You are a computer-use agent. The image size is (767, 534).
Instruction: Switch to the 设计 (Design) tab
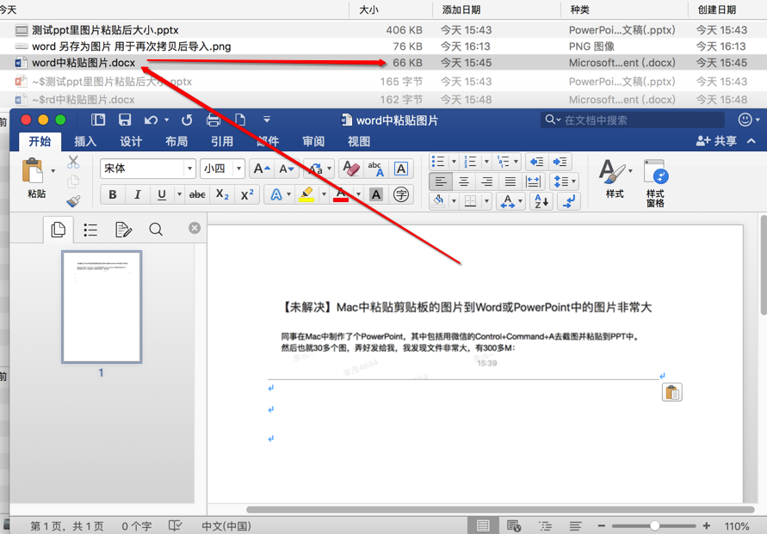point(131,142)
